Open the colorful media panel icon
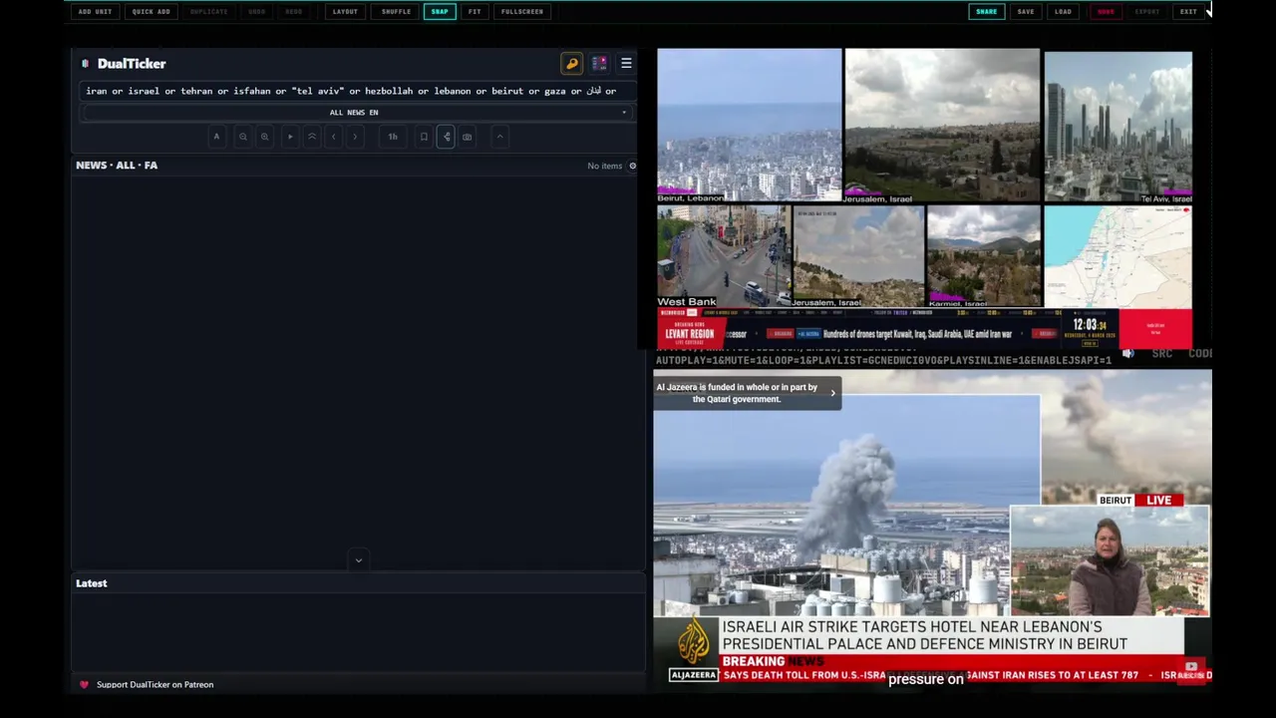1276x718 pixels. 599,64
